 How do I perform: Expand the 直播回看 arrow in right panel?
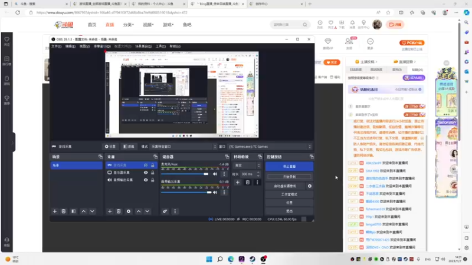click(x=415, y=62)
